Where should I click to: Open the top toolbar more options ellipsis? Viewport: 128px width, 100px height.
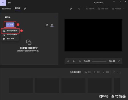tap(125, 9)
